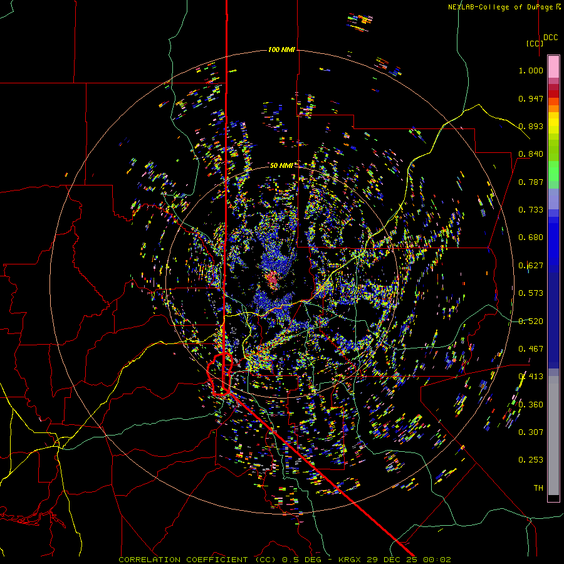564x564 pixels.
Task: Select the 0.627 scale value
Action: coord(531,266)
